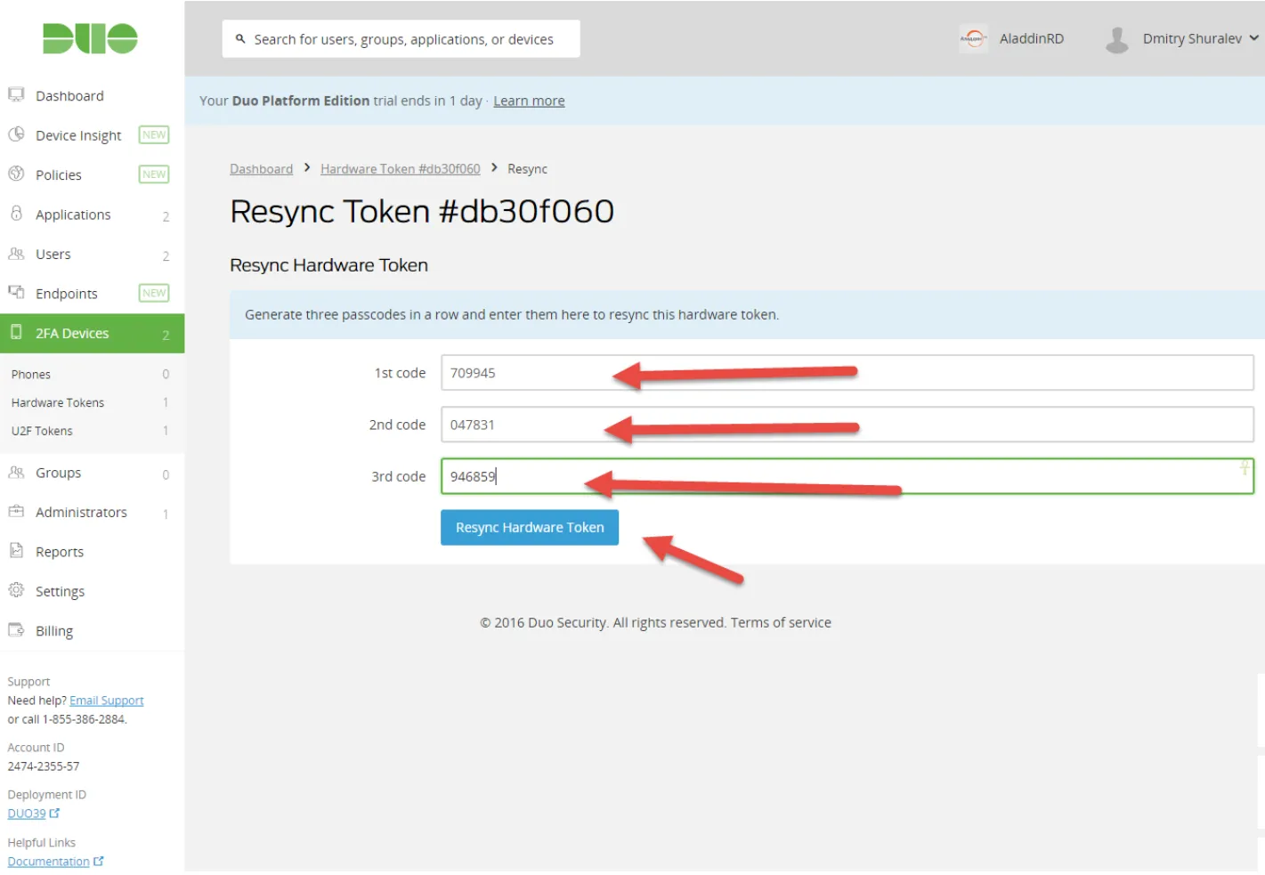Click the Dashboard monitor icon in sidebar
The image size is (1265, 875).
[x=16, y=94]
